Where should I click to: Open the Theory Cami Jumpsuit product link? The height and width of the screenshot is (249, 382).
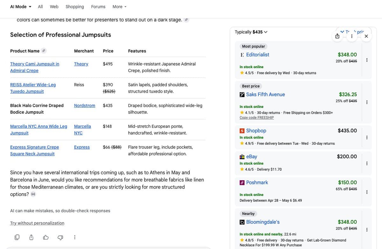click(34, 67)
